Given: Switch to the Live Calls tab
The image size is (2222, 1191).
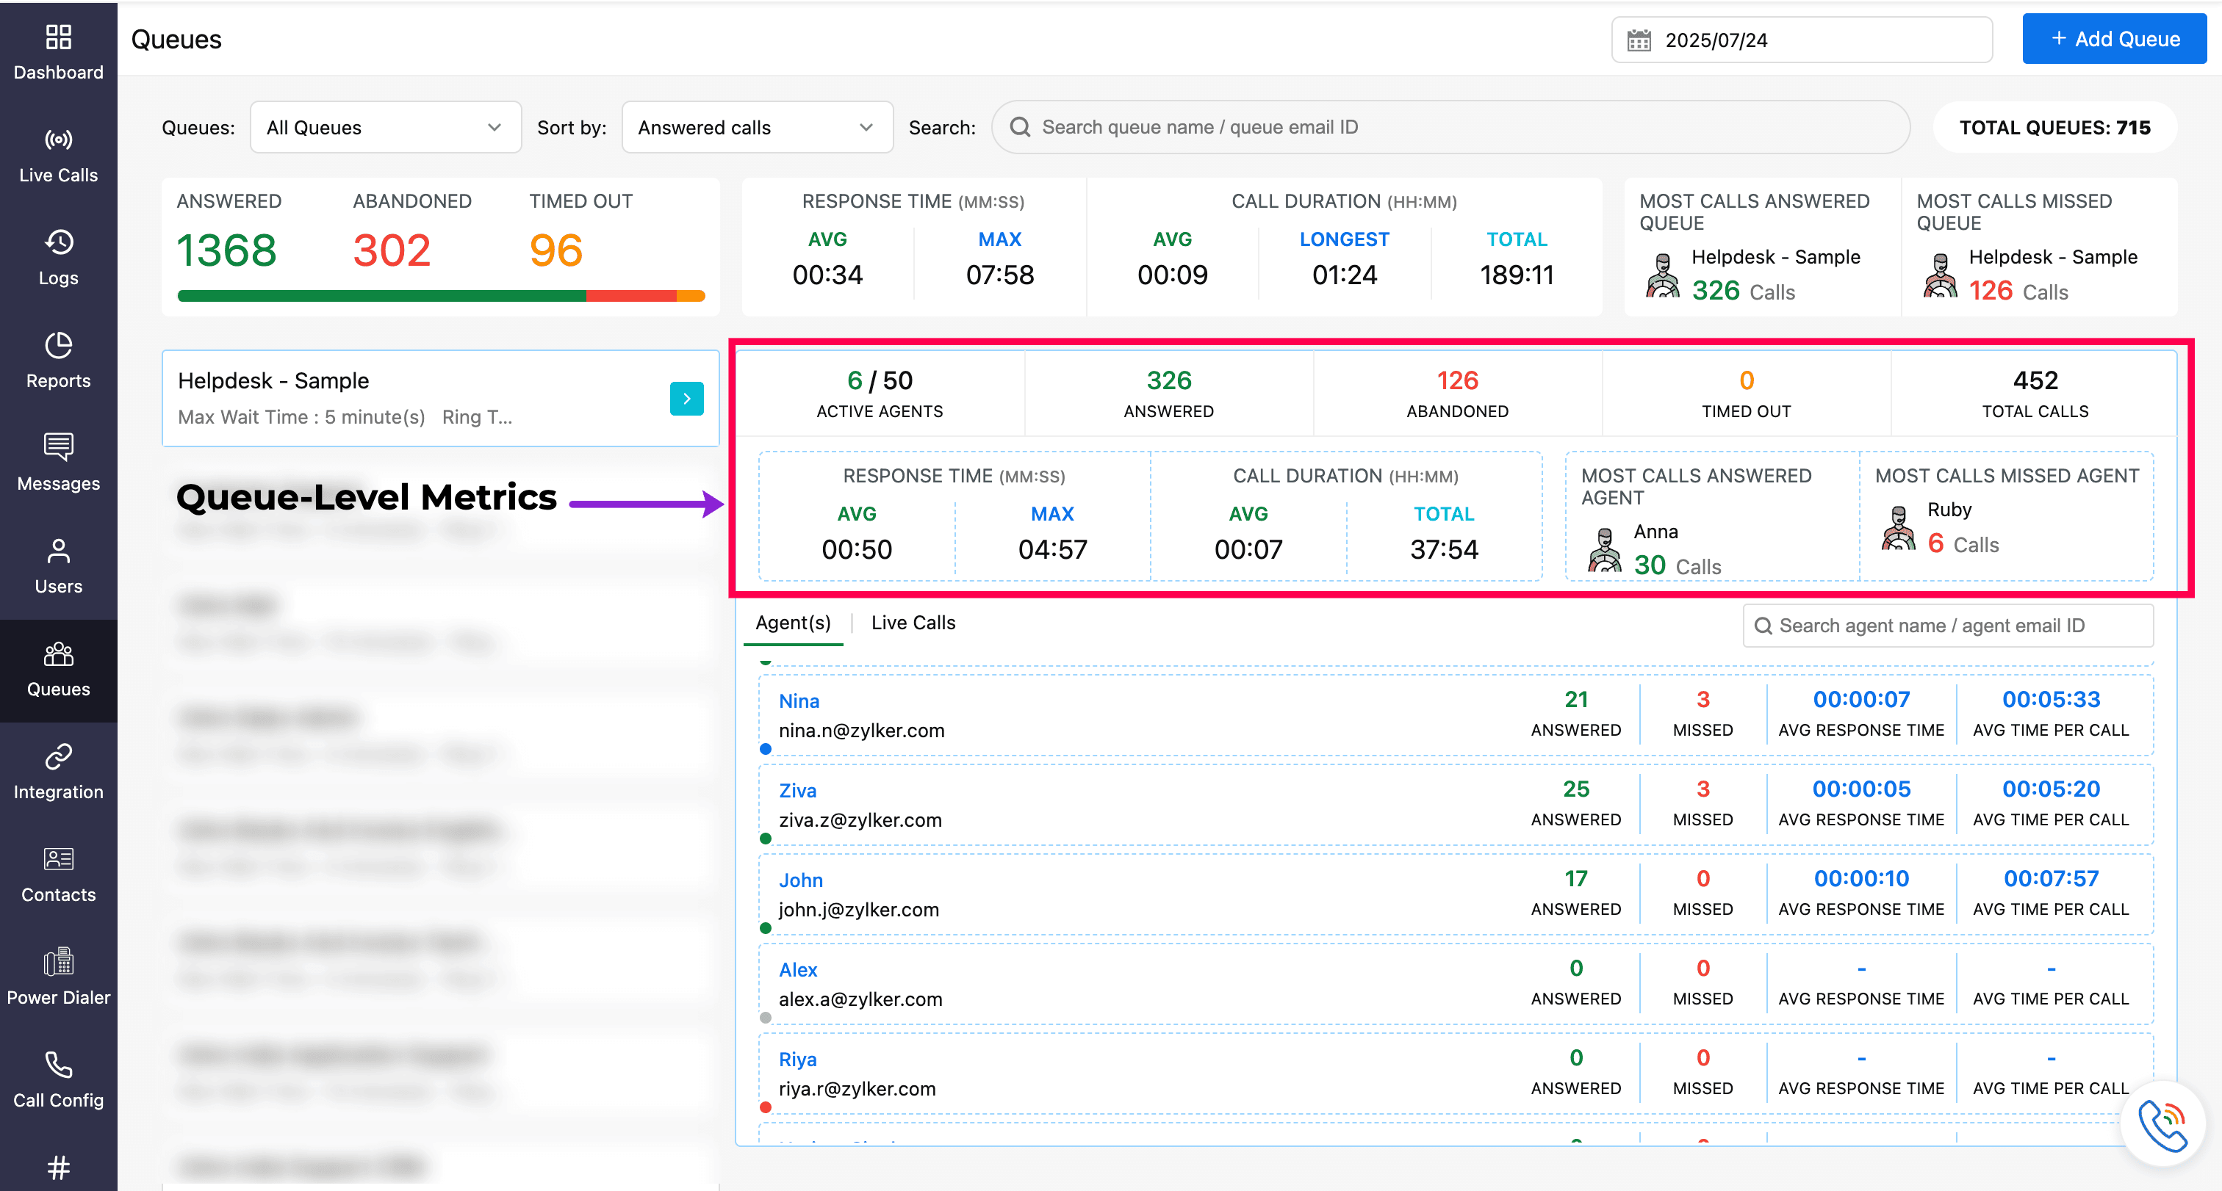Looking at the screenshot, I should click(913, 623).
